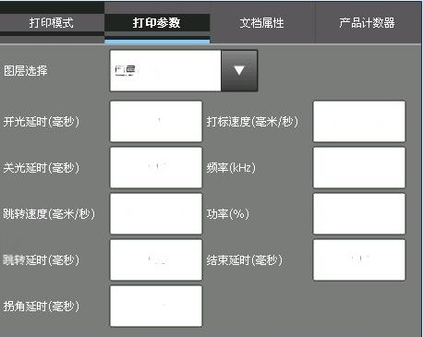
Task: Focus the 结束延时(毫秒) input box
Action: click(359, 260)
